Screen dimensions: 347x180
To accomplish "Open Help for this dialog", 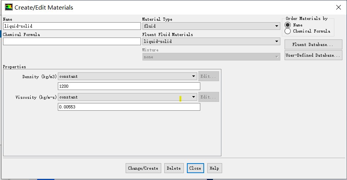I will pos(214,168).
